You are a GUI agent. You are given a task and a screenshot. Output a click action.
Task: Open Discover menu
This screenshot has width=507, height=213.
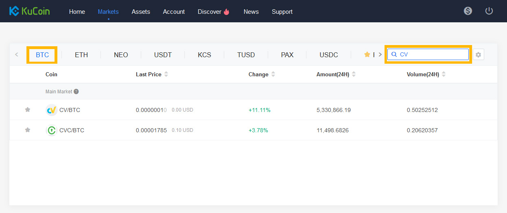(x=210, y=12)
